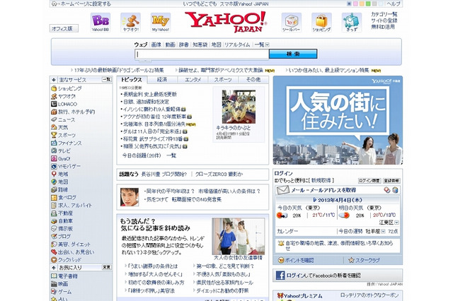Click the テレビ sidebar icon
This screenshot has height=301, width=453.
click(x=54, y=150)
